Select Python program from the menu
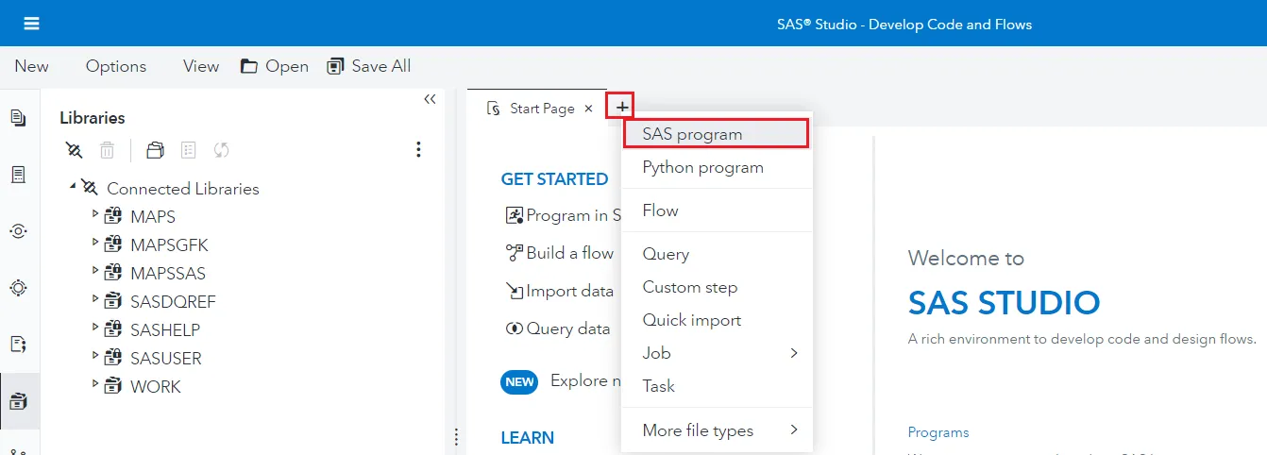This screenshot has height=455, width=1267. [x=702, y=167]
